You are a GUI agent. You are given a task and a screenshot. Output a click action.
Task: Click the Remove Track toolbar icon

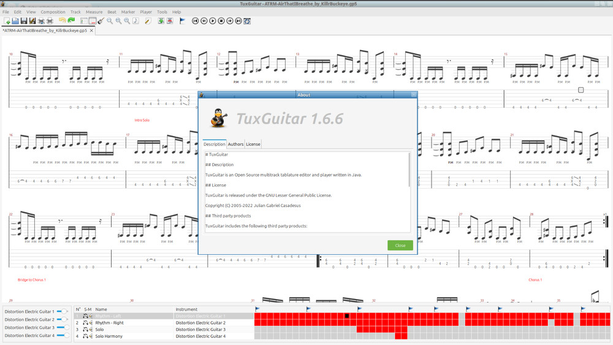tap(170, 21)
